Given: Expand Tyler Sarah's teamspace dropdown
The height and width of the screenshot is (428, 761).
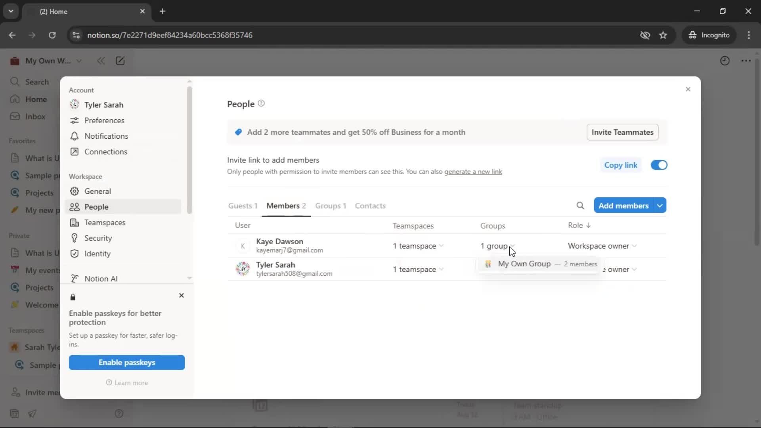Looking at the screenshot, I should click(x=418, y=269).
